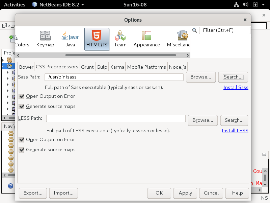Toggle Generate source maps for LESS
This screenshot has height=203, width=270.
coord(22,150)
